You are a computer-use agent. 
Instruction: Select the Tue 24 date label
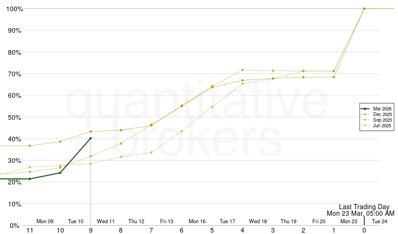[x=379, y=221]
